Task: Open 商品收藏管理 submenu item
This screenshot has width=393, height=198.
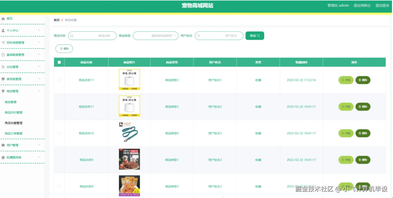Action: click(x=14, y=123)
